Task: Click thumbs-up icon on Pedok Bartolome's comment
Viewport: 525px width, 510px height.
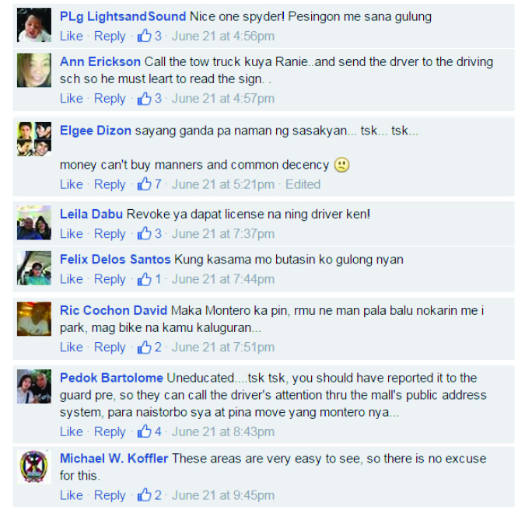Action: 145,431
